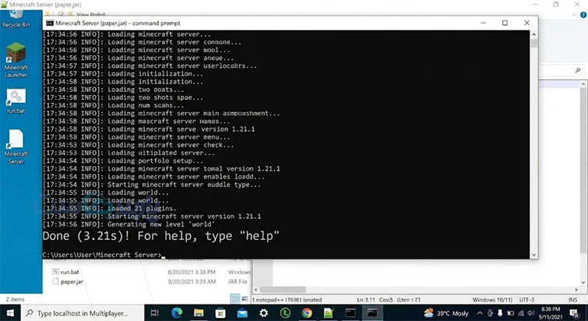588x321 pixels.
Task: Switch to the active command prompt taskbar icon
Action: pyautogui.click(x=372, y=312)
